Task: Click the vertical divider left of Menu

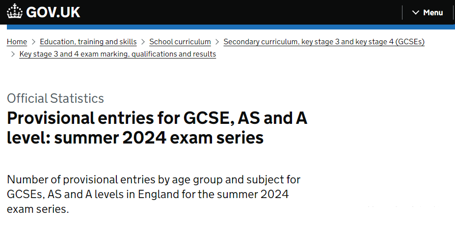Action: pyautogui.click(x=402, y=12)
